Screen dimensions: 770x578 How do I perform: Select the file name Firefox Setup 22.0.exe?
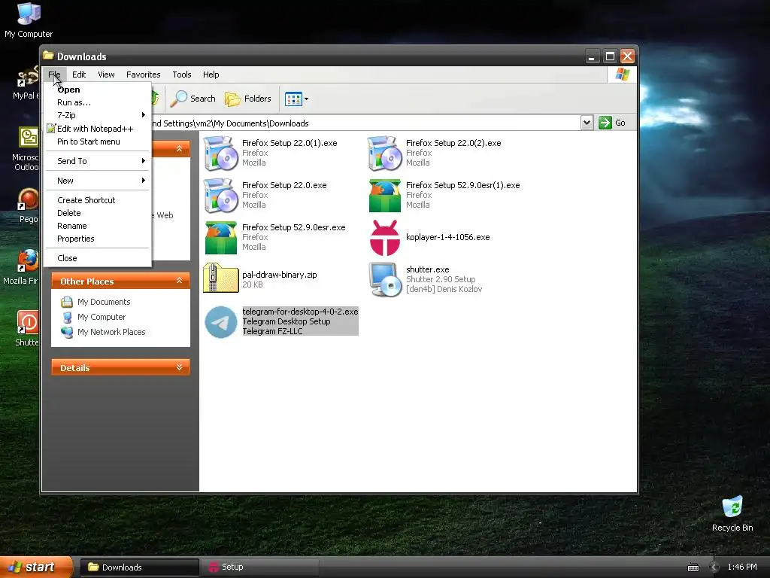(284, 185)
